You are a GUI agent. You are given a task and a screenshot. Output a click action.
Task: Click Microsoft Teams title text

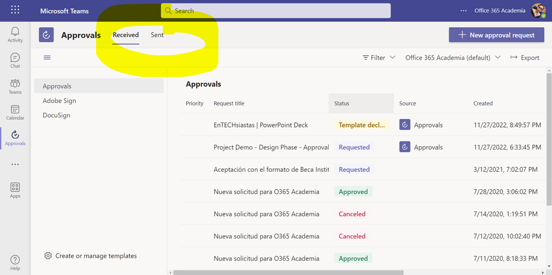click(65, 11)
